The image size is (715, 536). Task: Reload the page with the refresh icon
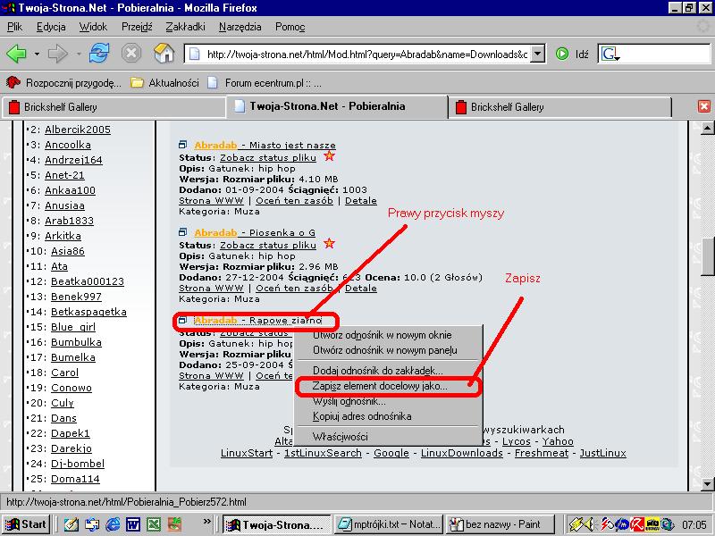click(x=99, y=54)
